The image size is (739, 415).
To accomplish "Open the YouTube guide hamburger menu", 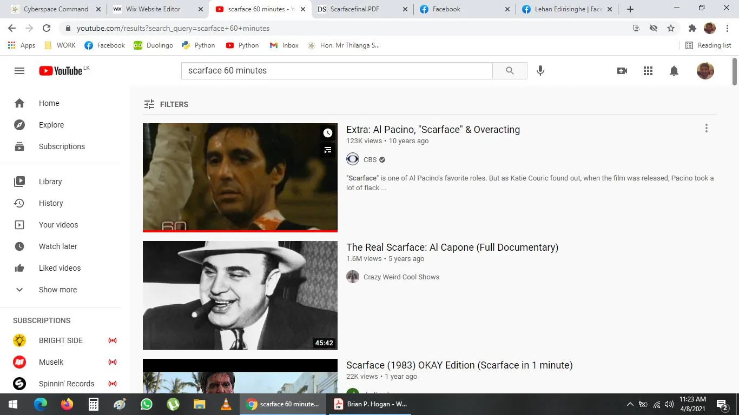I will (x=19, y=71).
